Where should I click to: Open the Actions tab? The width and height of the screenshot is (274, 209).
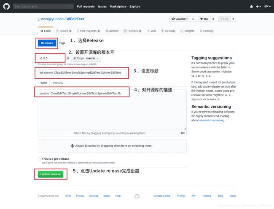click(x=112, y=31)
